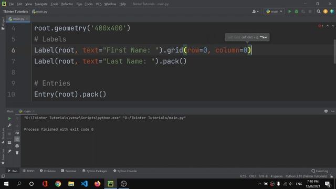Click the read-only lock icon in status bar
Image resolution: width=336 pixels, height=189 pixels.
[331, 176]
